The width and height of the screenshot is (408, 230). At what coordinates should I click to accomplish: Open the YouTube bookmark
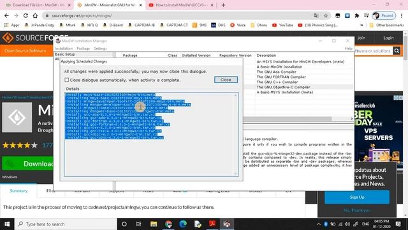[x=282, y=25]
